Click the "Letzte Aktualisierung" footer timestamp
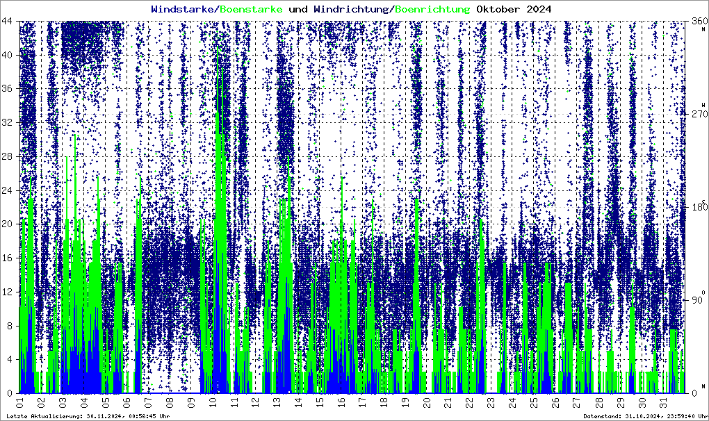Image resolution: width=709 pixels, height=421 pixels. point(87,415)
